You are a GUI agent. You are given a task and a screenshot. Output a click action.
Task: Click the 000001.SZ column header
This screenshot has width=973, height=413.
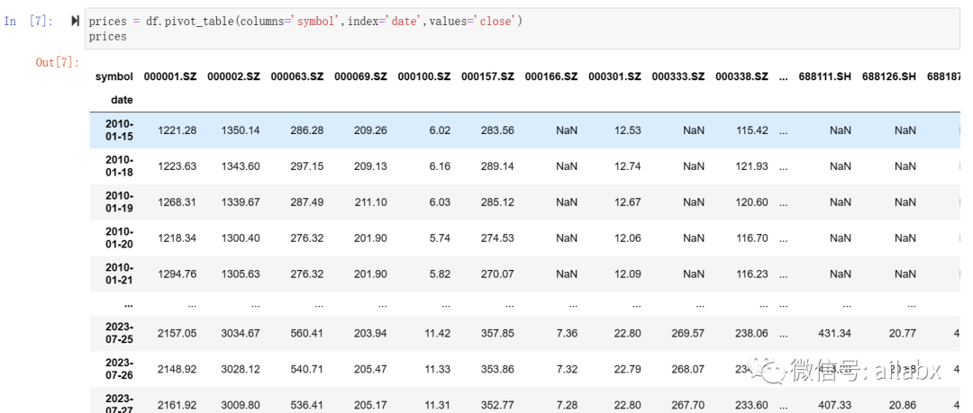170,76
